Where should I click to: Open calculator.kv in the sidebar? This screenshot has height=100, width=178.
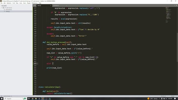pyautogui.click(x=9, y=10)
